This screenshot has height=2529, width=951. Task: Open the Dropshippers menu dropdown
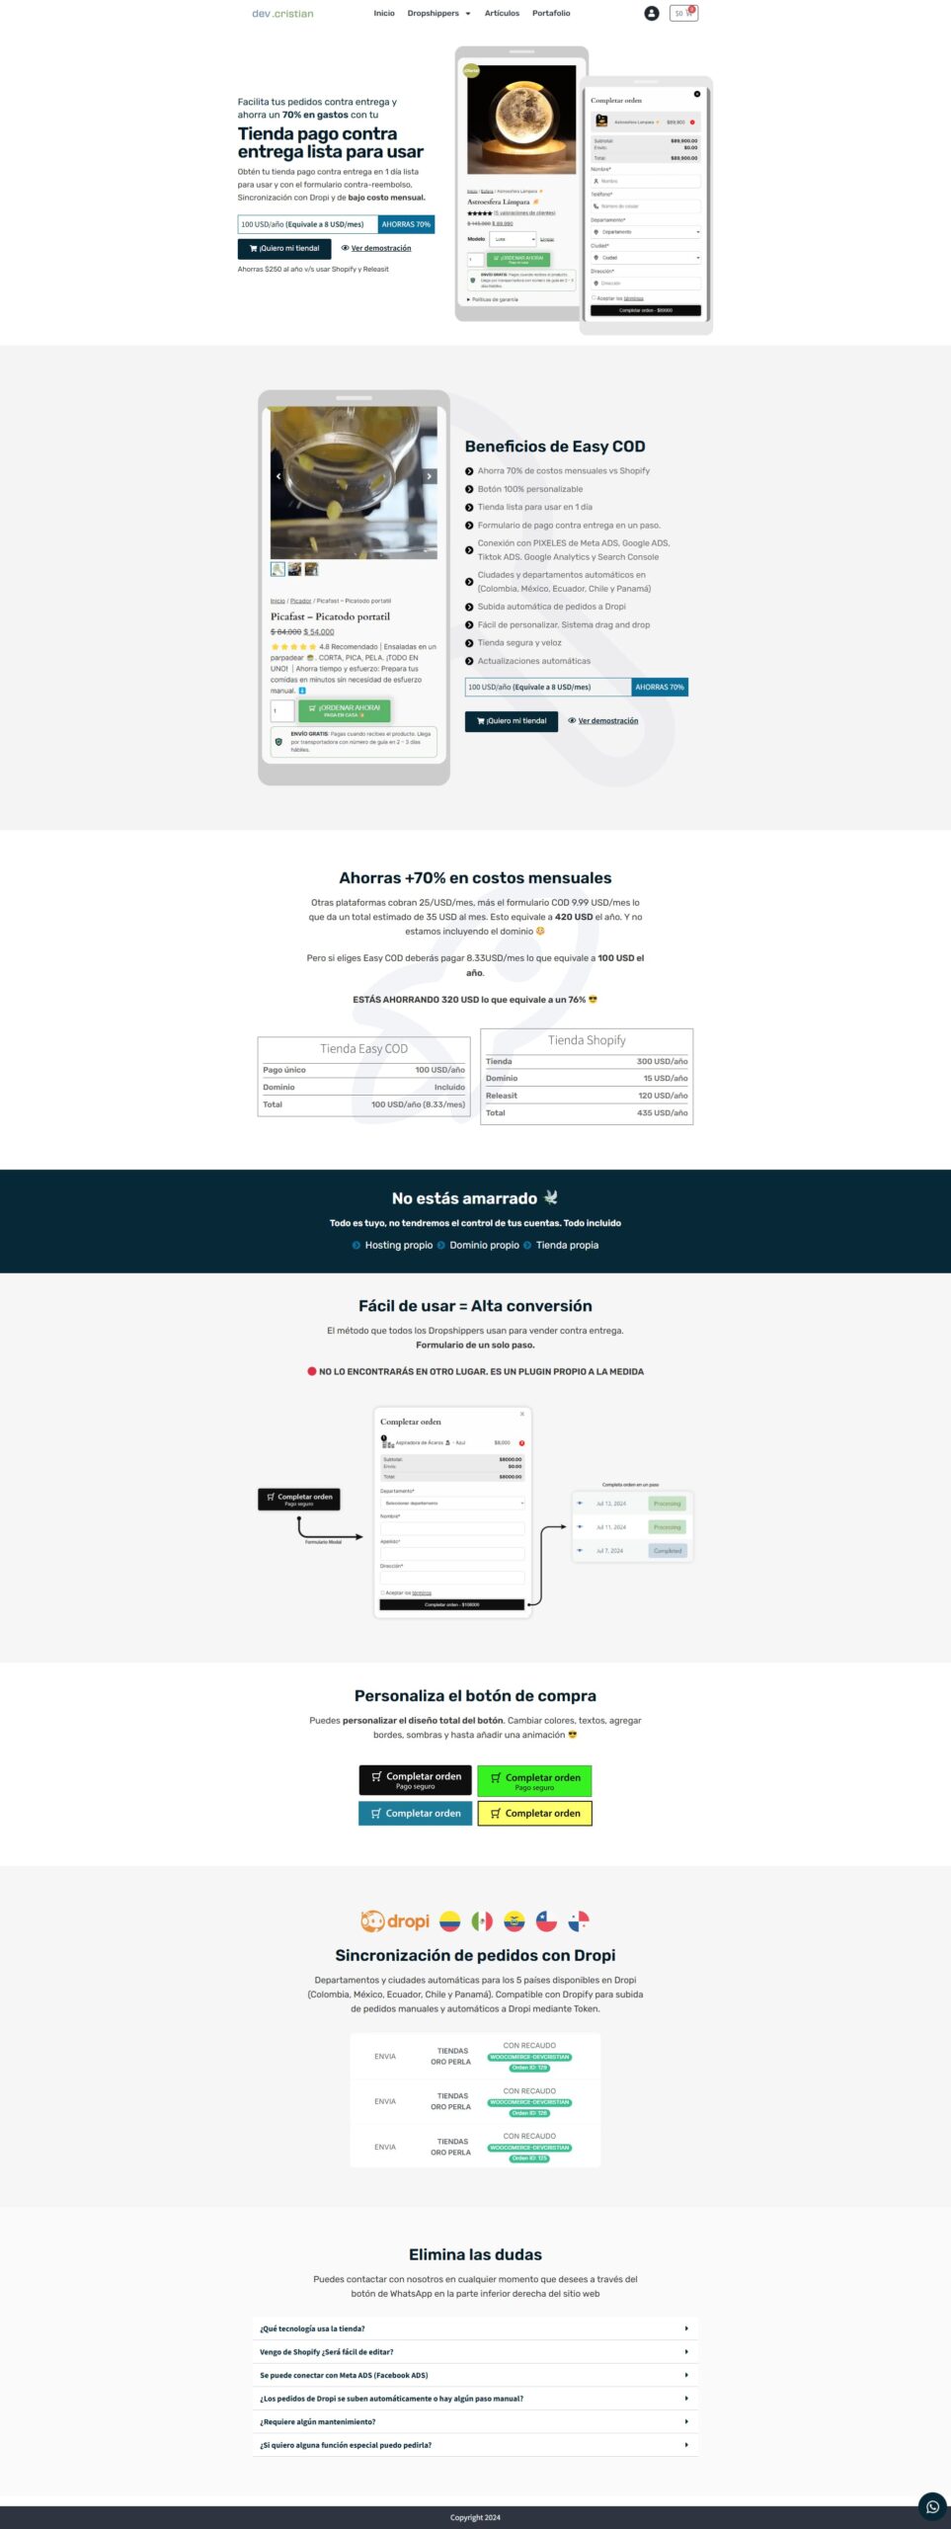pos(438,14)
